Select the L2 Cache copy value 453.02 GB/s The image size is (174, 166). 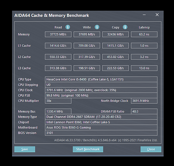[115, 57]
